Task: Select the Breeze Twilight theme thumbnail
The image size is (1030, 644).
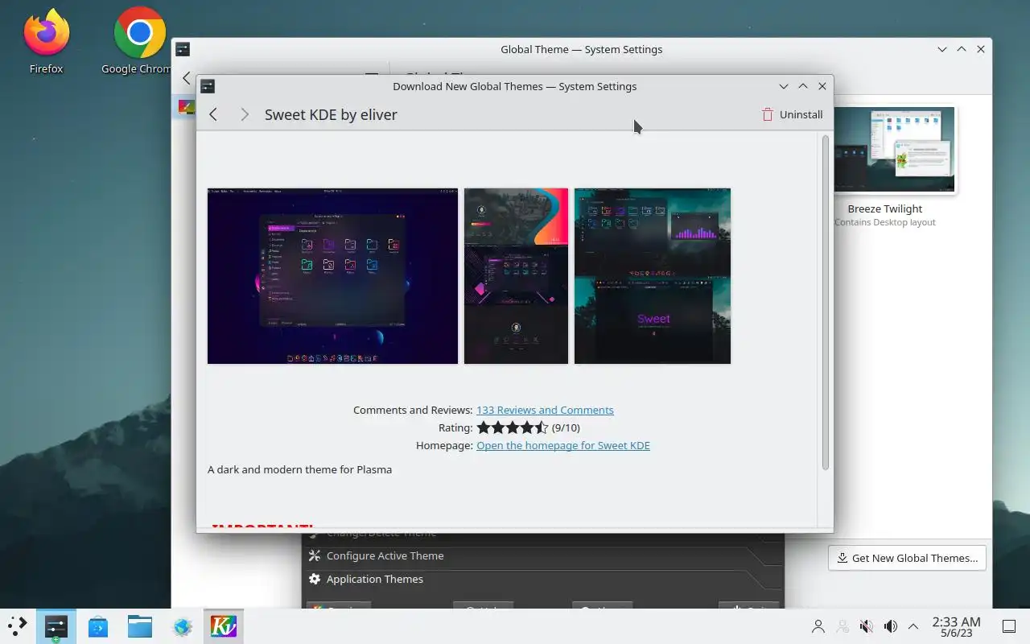Action: click(x=895, y=150)
